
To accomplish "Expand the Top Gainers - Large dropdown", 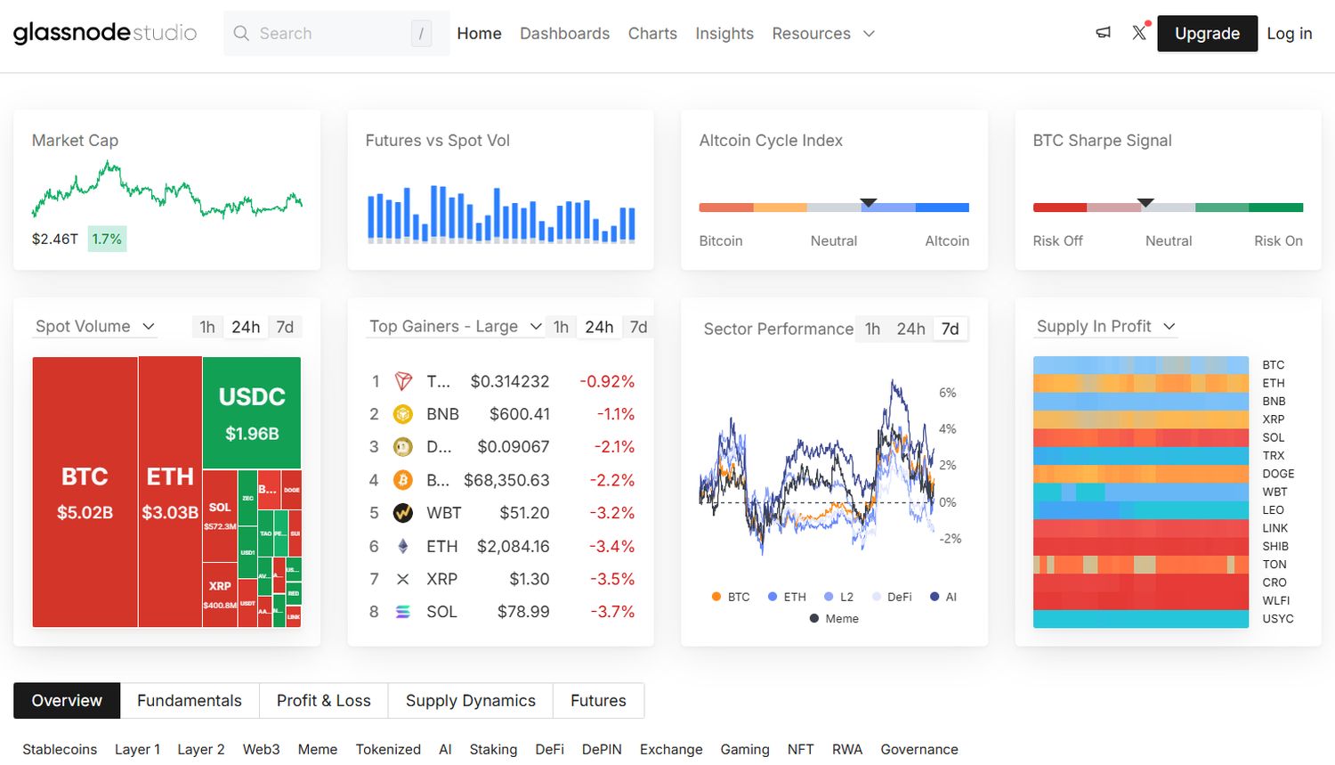I will pyautogui.click(x=456, y=327).
